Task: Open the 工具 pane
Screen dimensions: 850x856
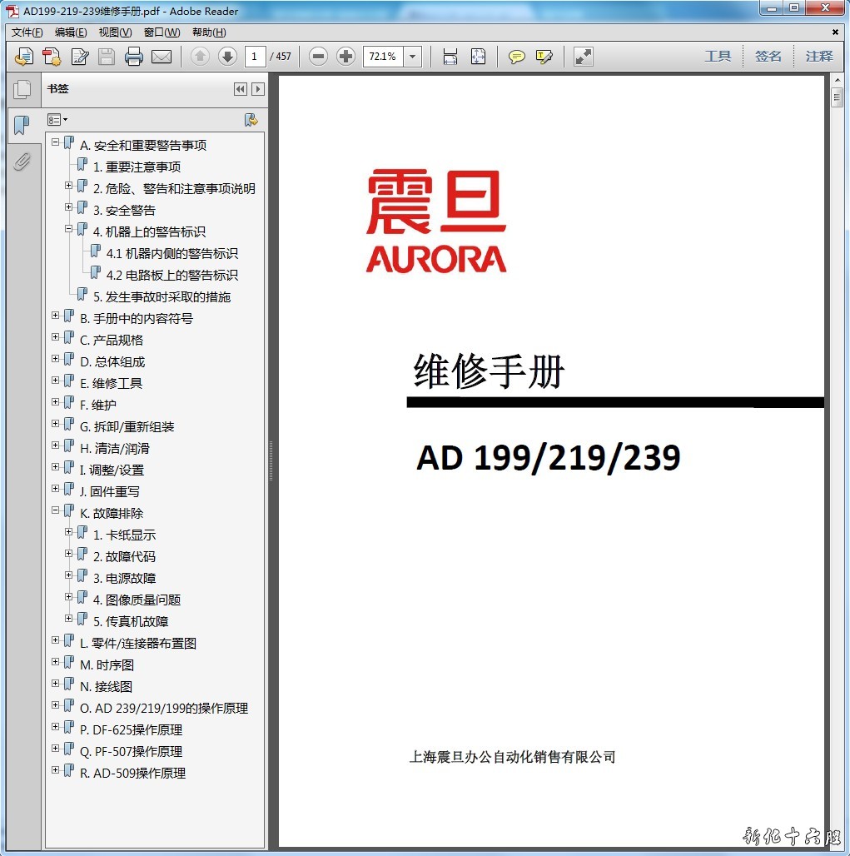Action: point(718,57)
